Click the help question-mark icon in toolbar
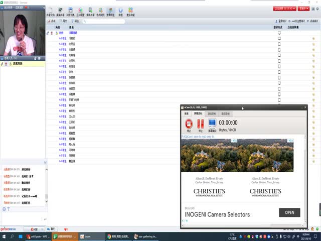The width and height of the screenshot is (321, 241). [120, 12]
